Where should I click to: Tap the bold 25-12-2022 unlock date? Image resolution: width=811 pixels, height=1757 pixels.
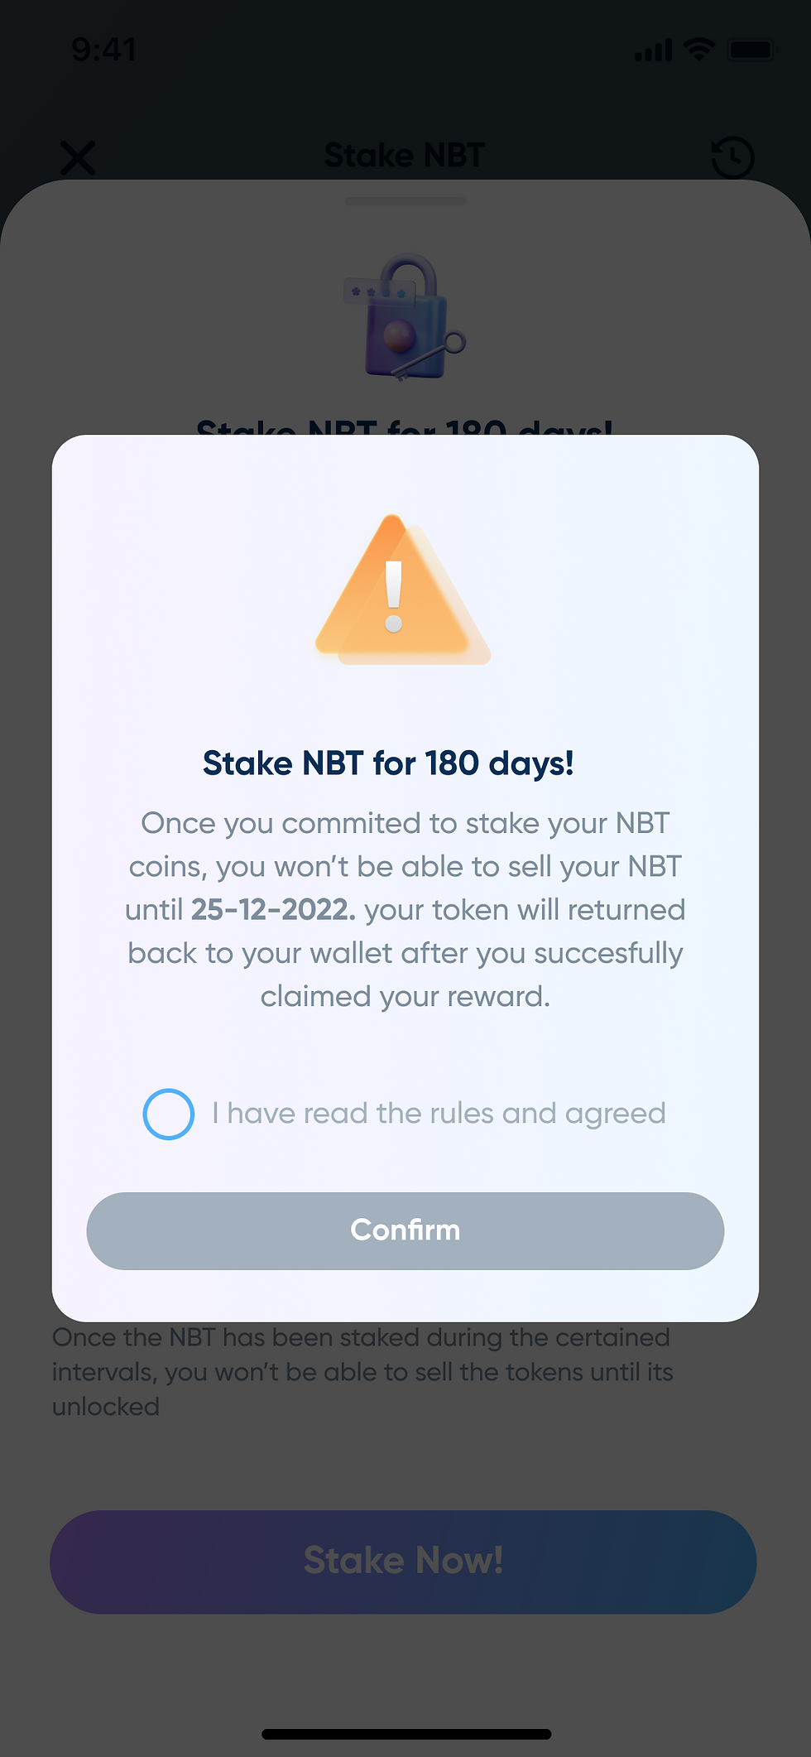point(273,910)
